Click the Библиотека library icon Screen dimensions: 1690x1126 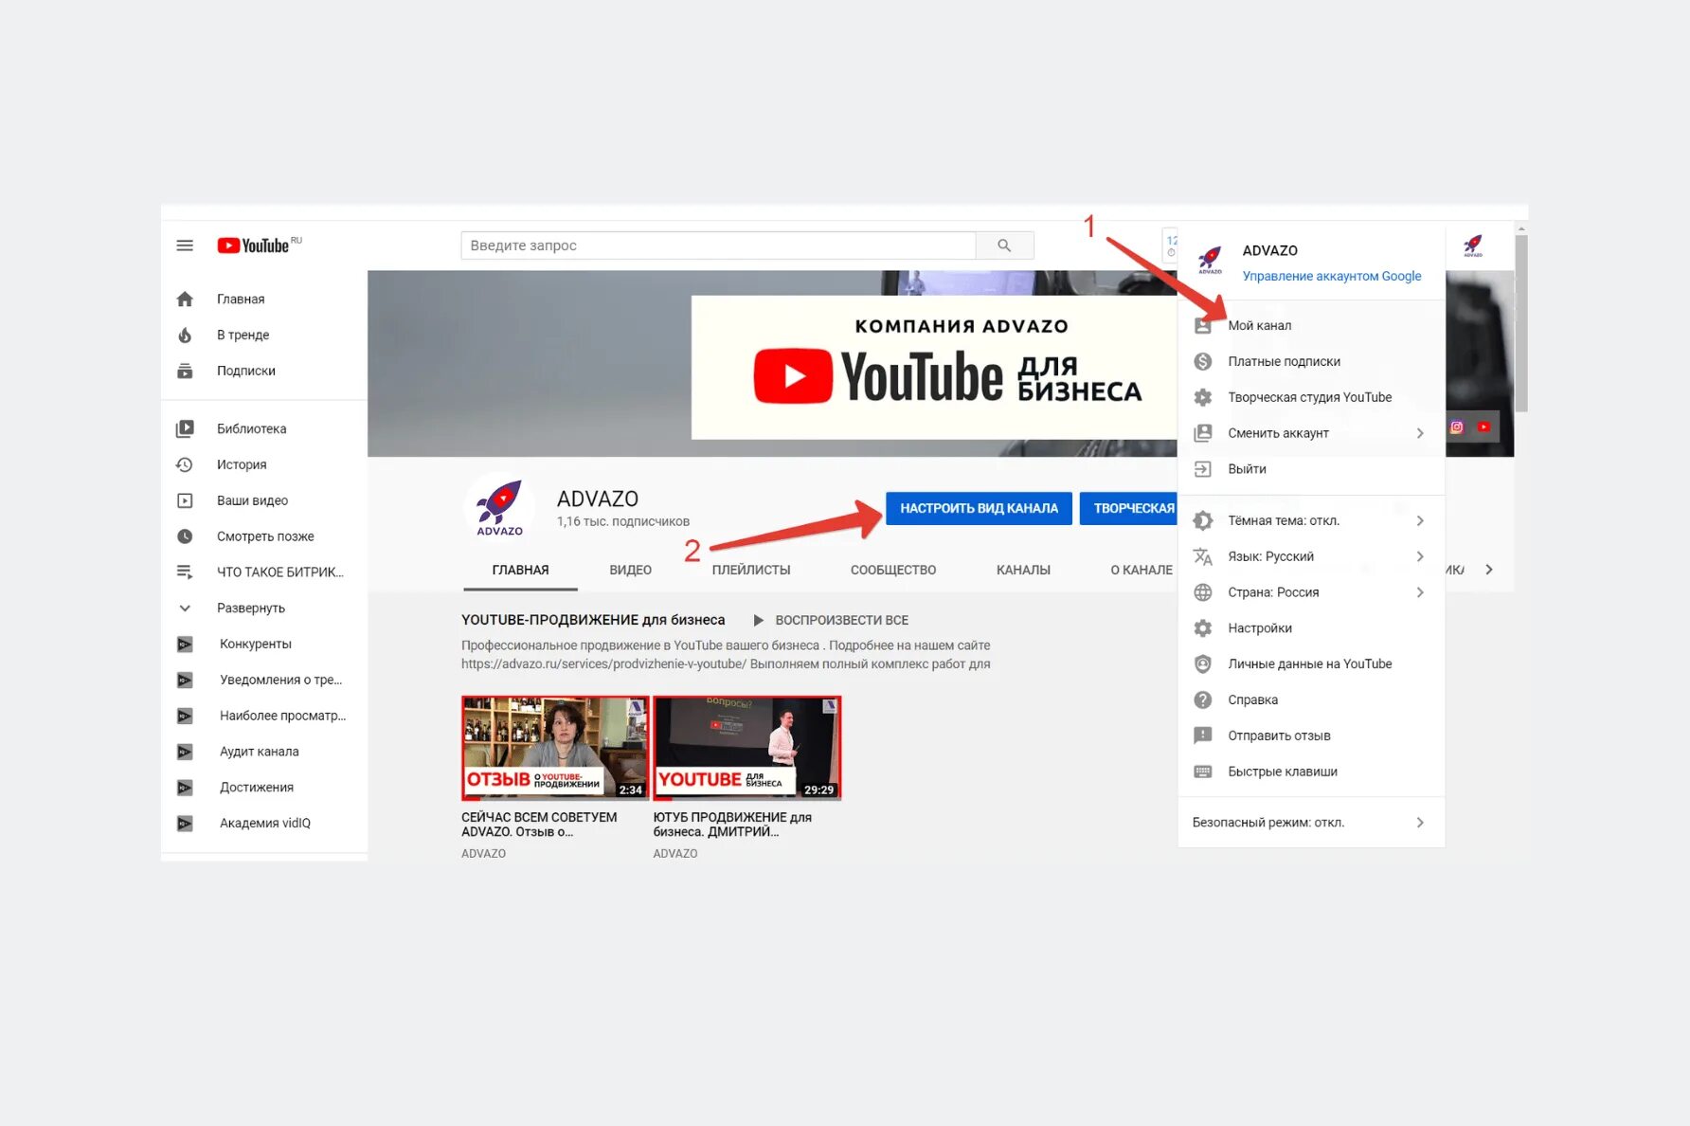(185, 429)
